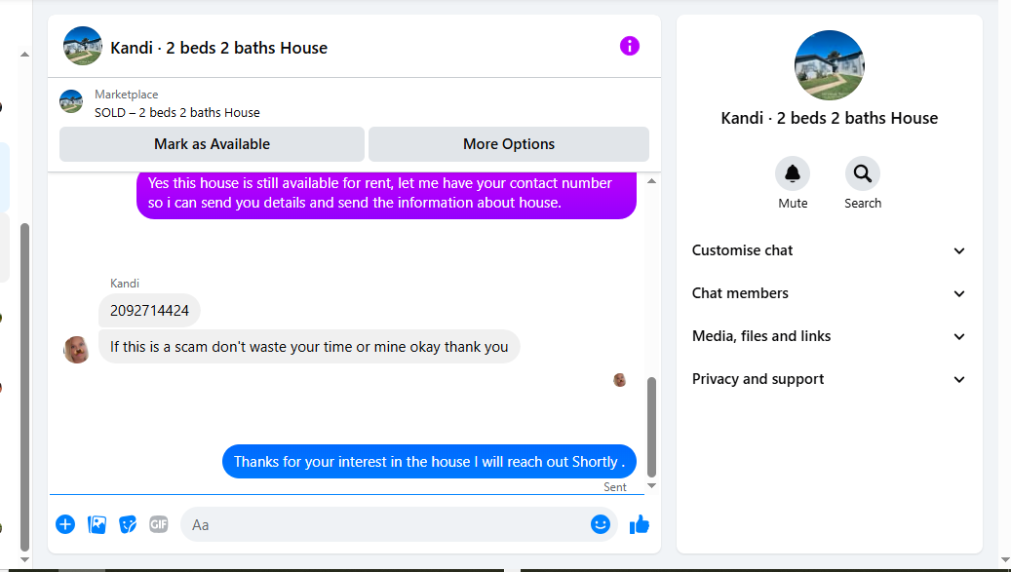Image resolution: width=1011 pixels, height=572 pixels.
Task: Attach a photo file icon
Action: tap(97, 524)
